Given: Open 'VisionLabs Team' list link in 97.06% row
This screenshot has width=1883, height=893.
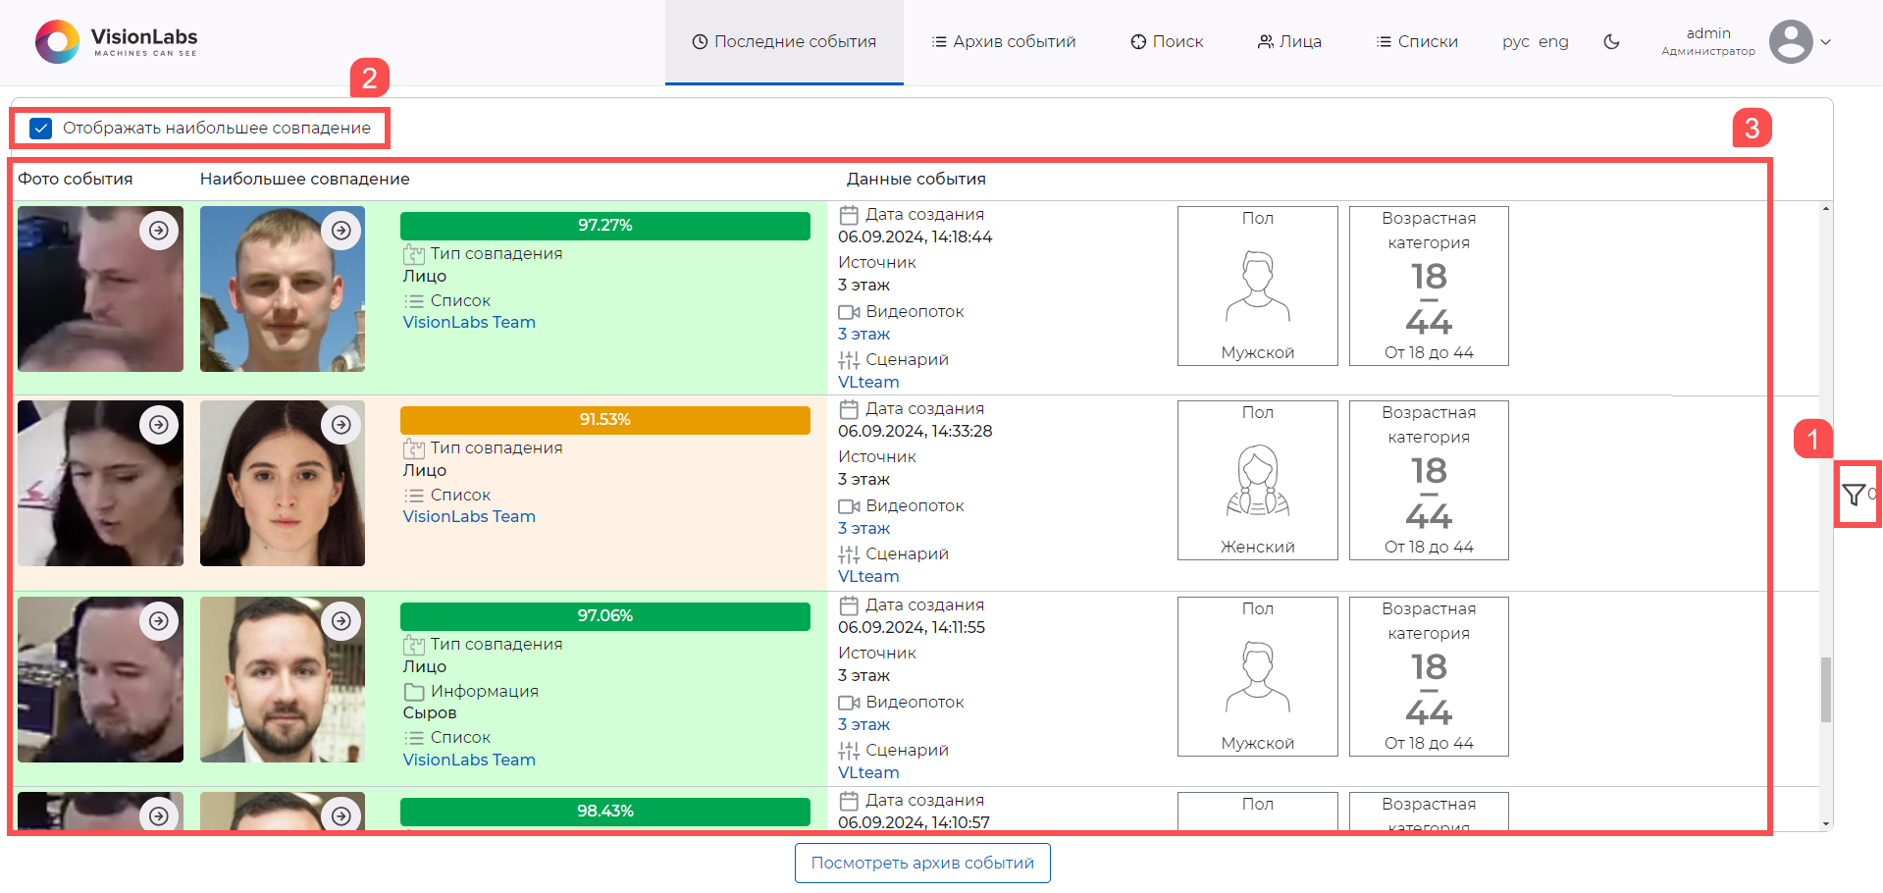Looking at the screenshot, I should pos(469,761).
